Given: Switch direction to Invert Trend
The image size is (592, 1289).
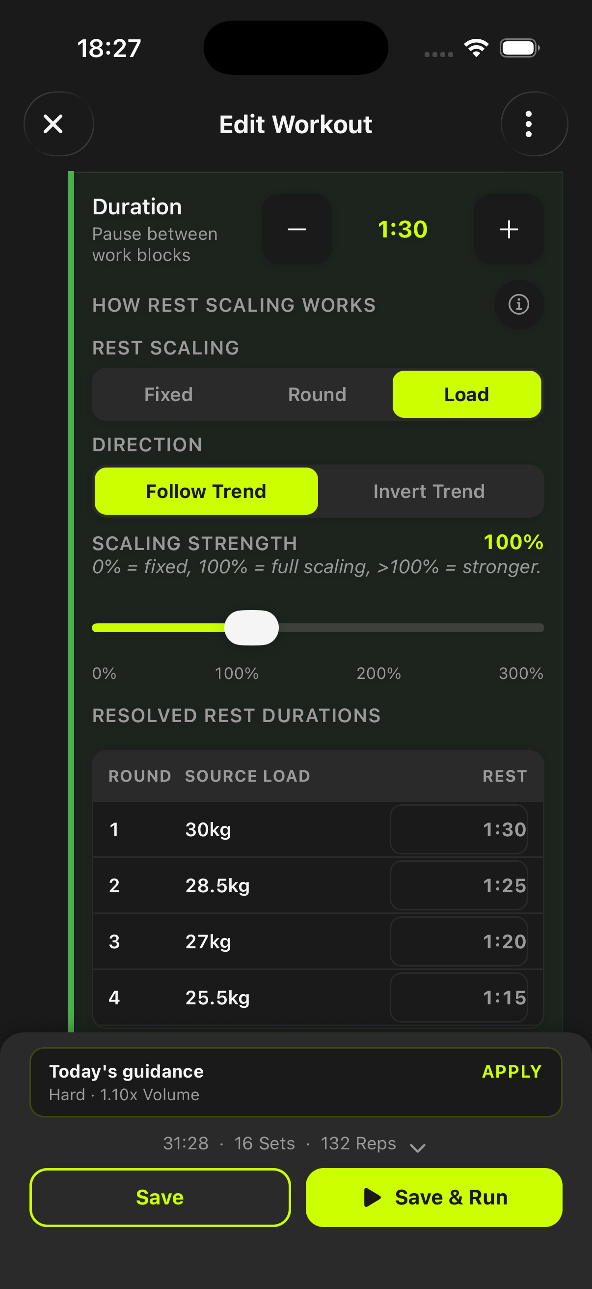Looking at the screenshot, I should (x=429, y=491).
